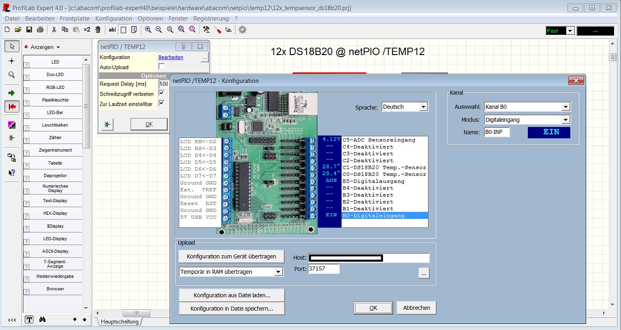Open the Auswahl Kanal B0 dropdown
Image resolution: width=621 pixels, height=330 pixels.
(x=566, y=107)
